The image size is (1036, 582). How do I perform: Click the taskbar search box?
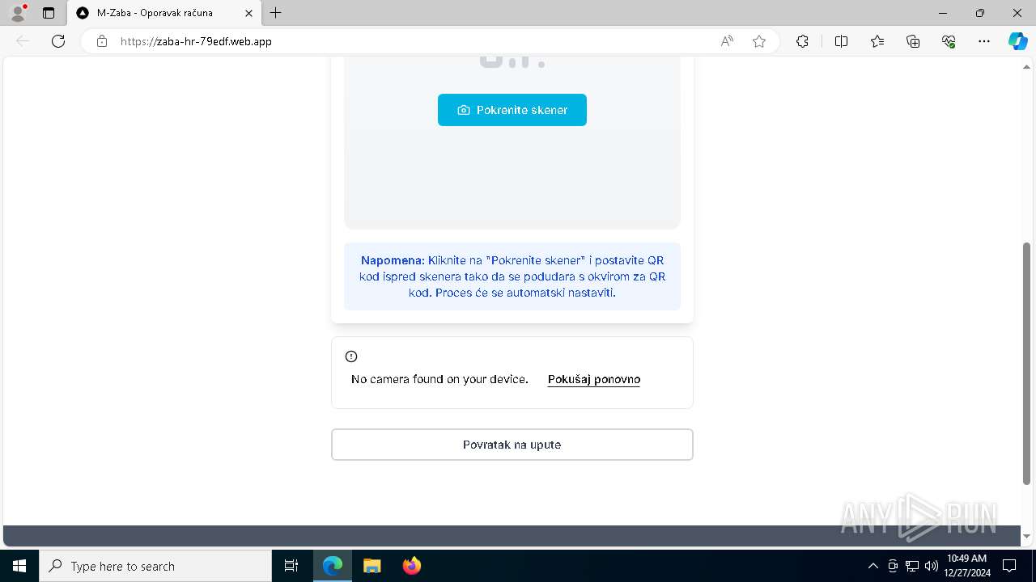155,566
